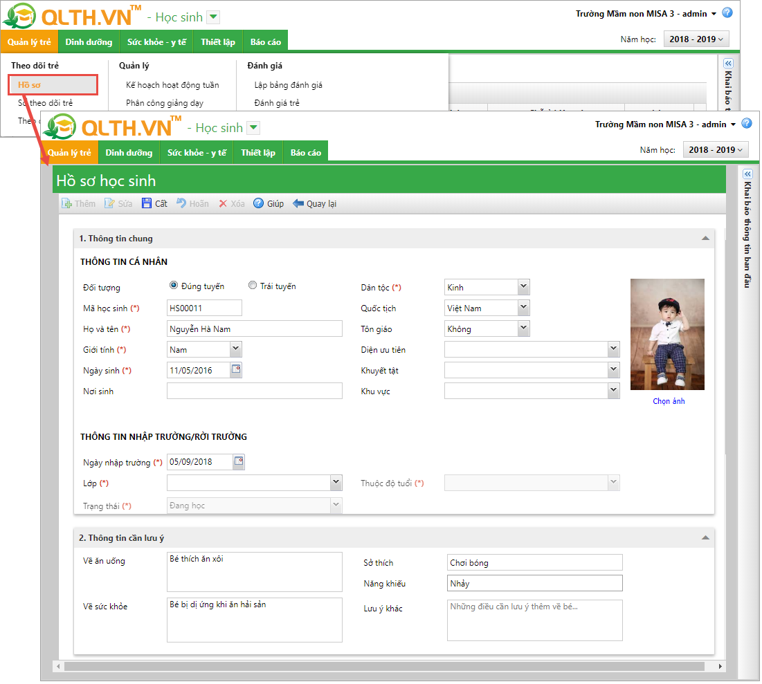Collapse the Khai báo thông tin side panel

(748, 174)
